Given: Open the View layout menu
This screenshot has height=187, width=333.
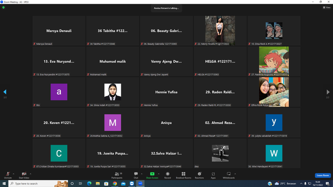Looking at the screenshot, I should (x=327, y=7).
